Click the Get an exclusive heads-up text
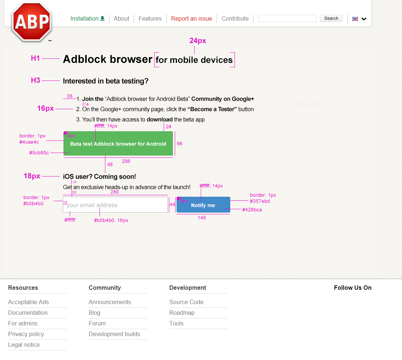402x360 pixels. point(127,187)
